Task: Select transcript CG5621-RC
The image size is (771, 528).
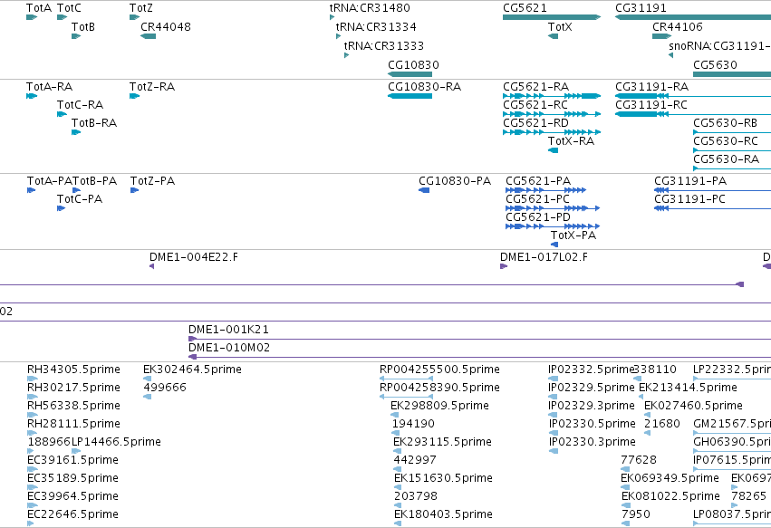Action: point(552,114)
